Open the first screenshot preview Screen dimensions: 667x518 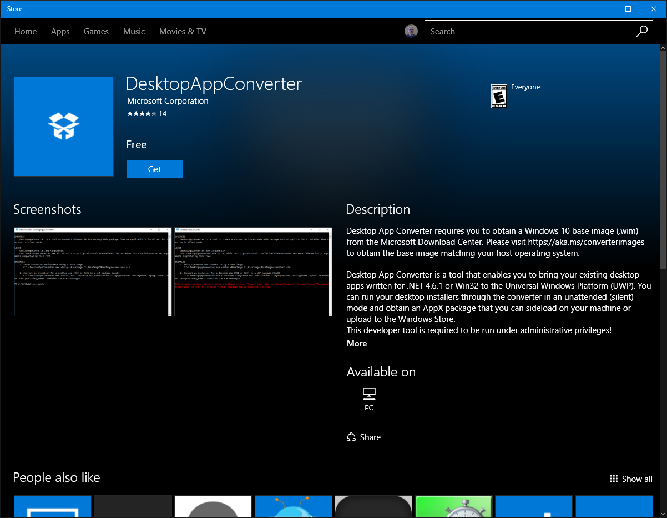92,271
